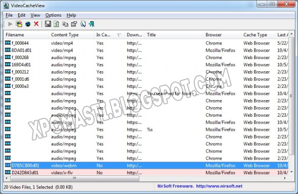Click the Exit toolbar icon
Screen dimensions: 298x194
91,24
